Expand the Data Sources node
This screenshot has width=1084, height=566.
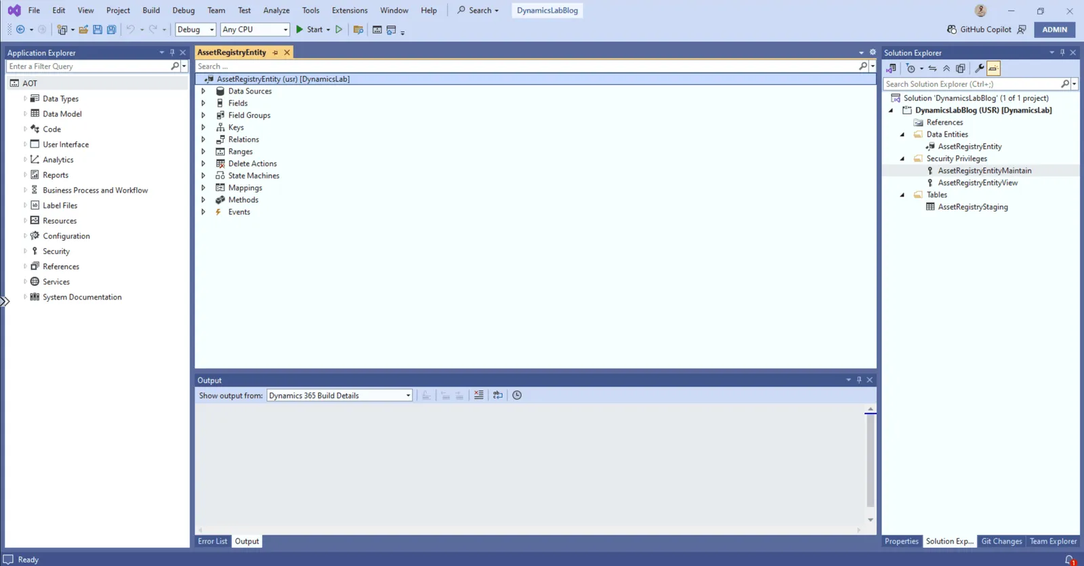coord(203,91)
